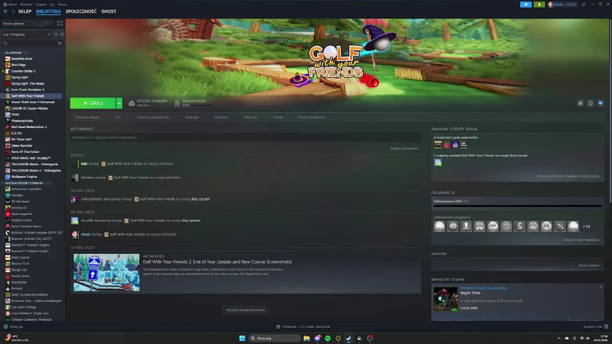Click the crossed-clubs locked achievement icon
The height and width of the screenshot is (344, 612).
[x=480, y=226]
